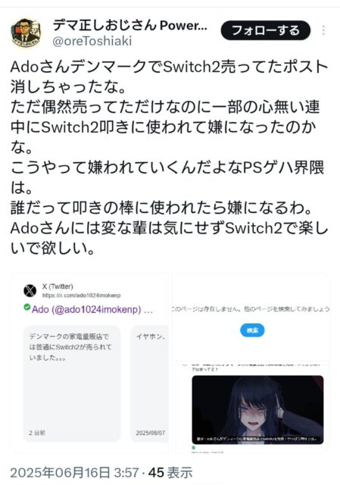Click the display name デマ正しおじさん Power…

(x=129, y=25)
